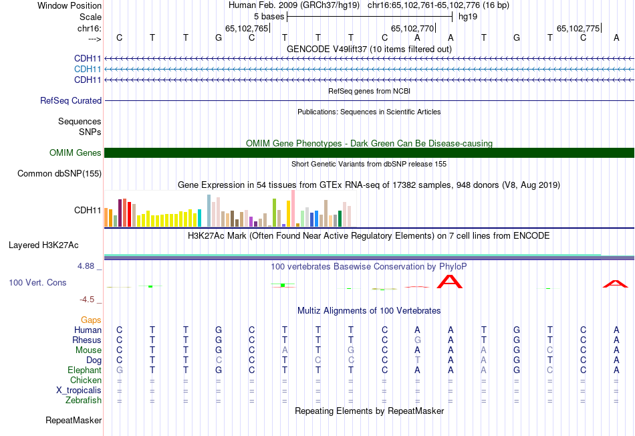This screenshot has height=436, width=635.
Task: Select the X_tropicalis alignment row label
Action: (x=79, y=391)
